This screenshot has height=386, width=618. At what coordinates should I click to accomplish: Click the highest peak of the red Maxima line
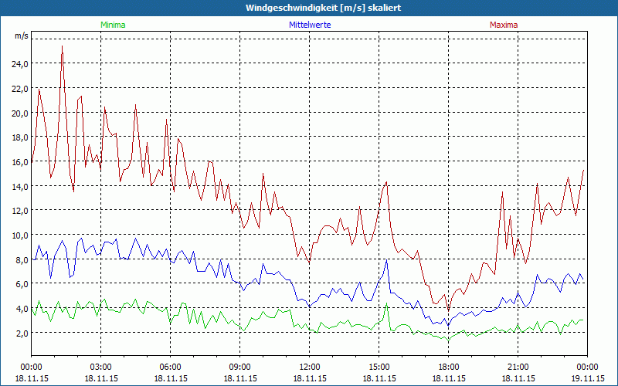tap(63, 47)
